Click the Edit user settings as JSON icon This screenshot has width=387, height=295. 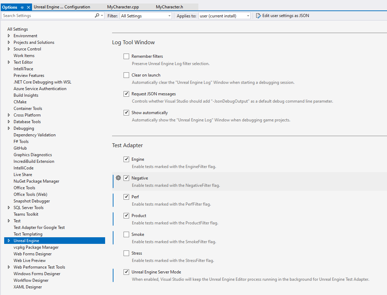pyautogui.click(x=258, y=16)
